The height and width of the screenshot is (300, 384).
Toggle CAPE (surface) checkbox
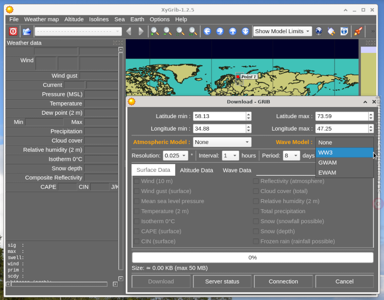(x=137, y=231)
